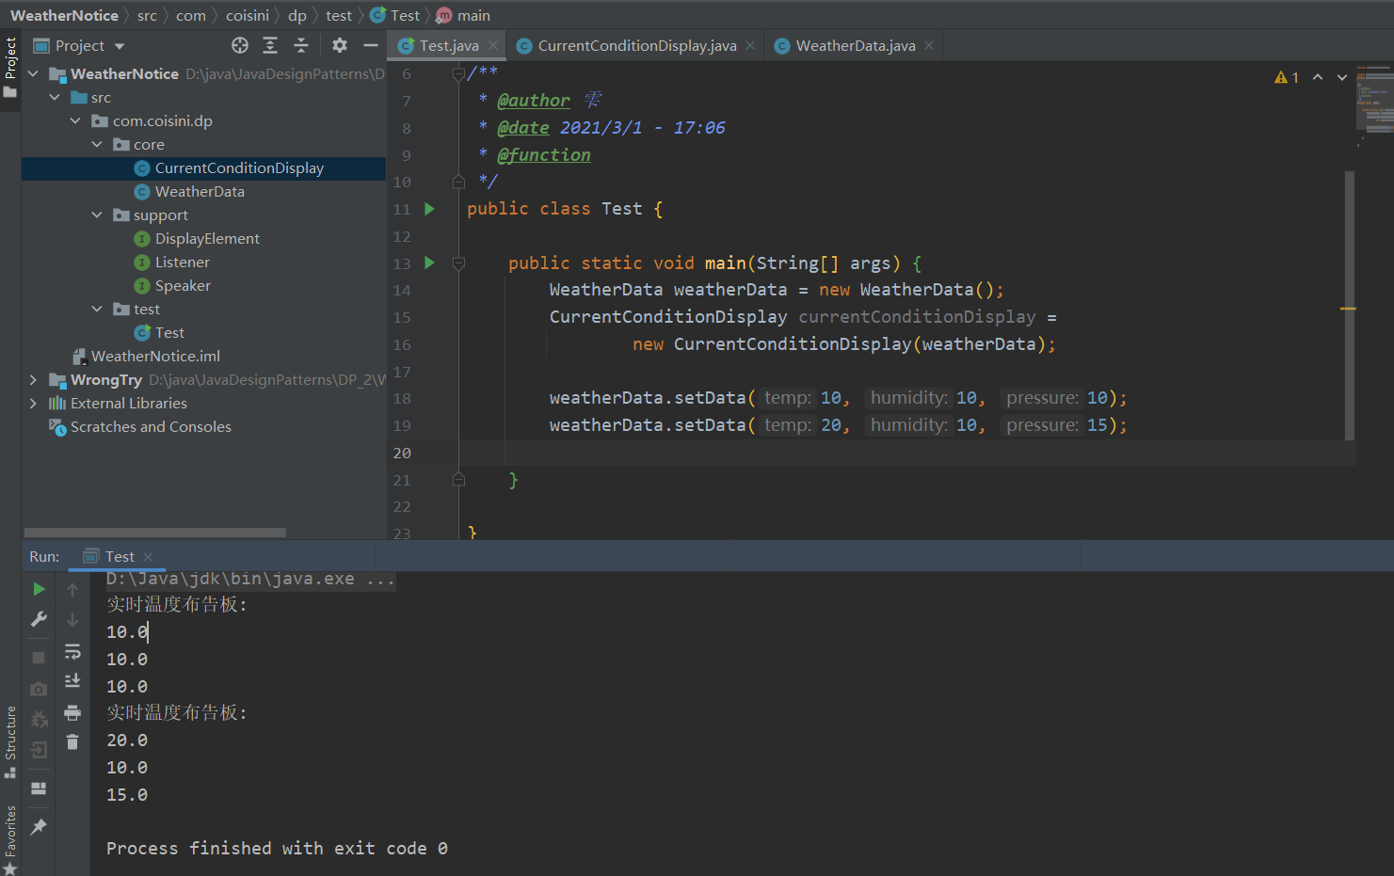Screen dimensions: 1394x876
Task: Collapse the support package
Action: [x=97, y=215]
